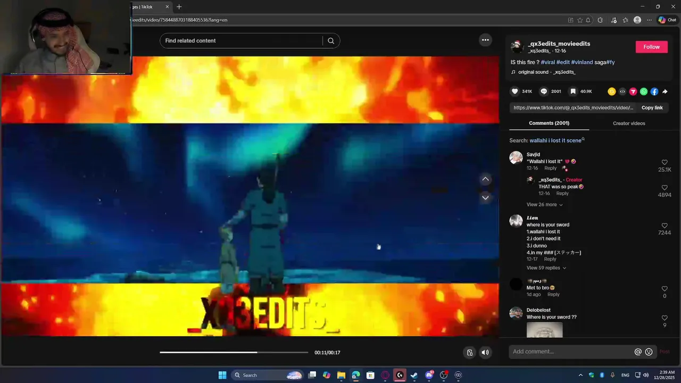Open Discord from the taskbar
This screenshot has height=383, width=681.
429,375
